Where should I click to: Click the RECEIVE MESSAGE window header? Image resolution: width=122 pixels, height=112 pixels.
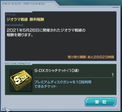[x=24, y=4]
